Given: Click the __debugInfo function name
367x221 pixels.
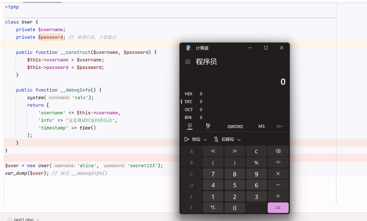Looking at the screenshot, I should pos(75,90).
